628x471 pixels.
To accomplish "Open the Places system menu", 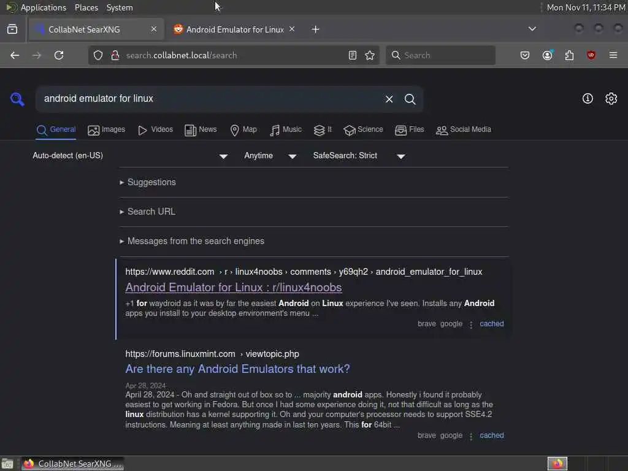I will tap(86, 7).
